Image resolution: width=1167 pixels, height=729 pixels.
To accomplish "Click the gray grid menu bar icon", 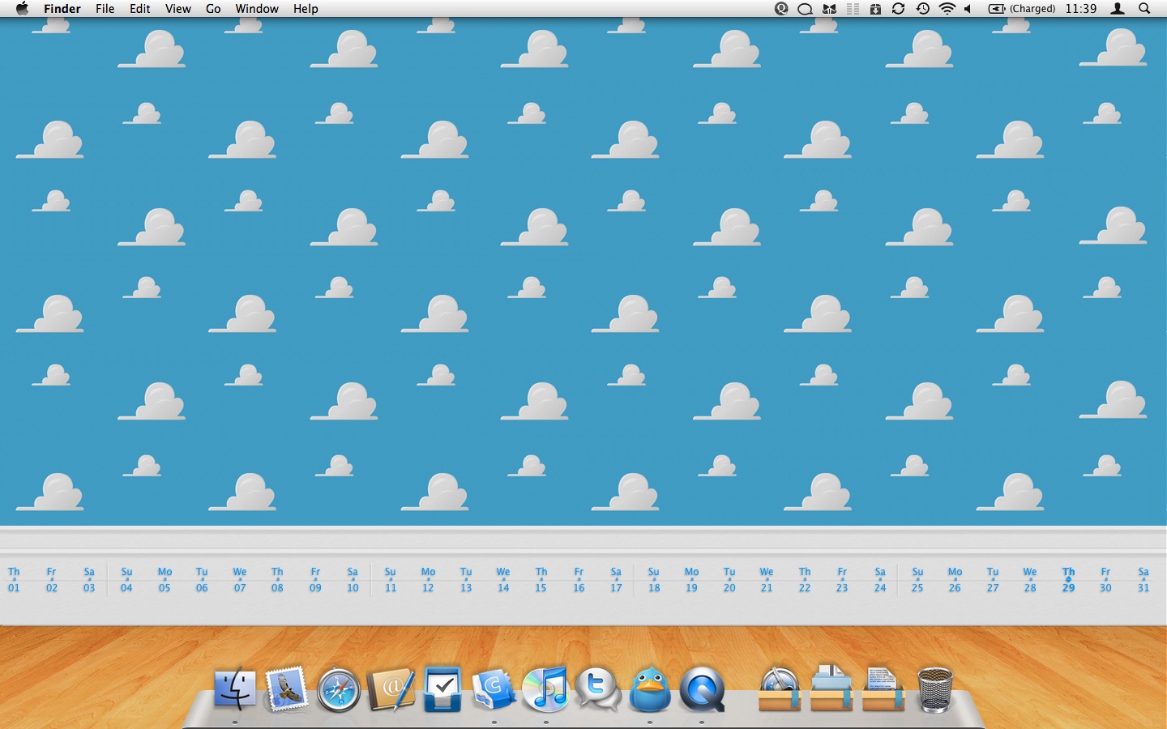I will click(853, 9).
